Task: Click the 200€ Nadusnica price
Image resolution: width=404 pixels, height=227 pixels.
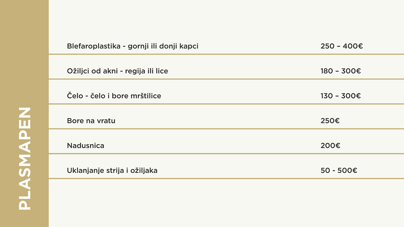Action: 330,146
